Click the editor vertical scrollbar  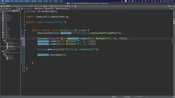(172, 52)
